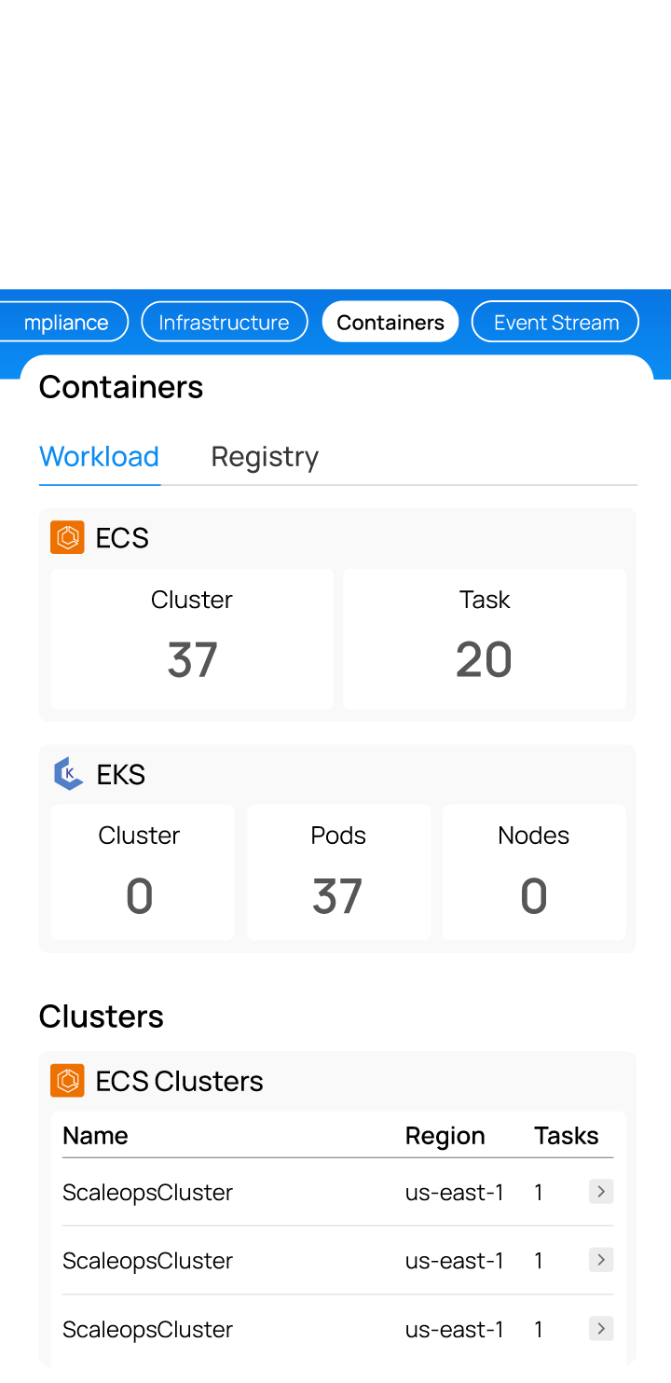Expand the third ScaleopsCluster row chevron

(x=601, y=1328)
